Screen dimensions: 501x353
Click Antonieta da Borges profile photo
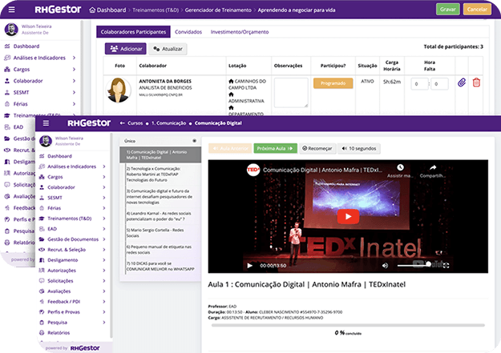point(118,90)
